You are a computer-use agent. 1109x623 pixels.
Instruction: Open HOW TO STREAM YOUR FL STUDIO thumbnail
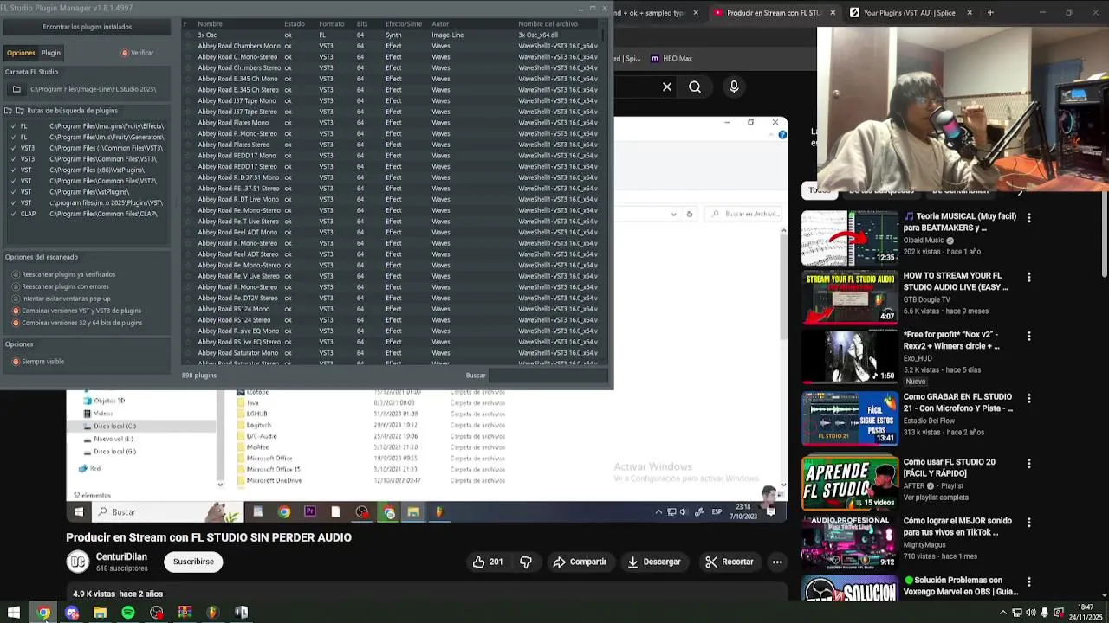850,298
